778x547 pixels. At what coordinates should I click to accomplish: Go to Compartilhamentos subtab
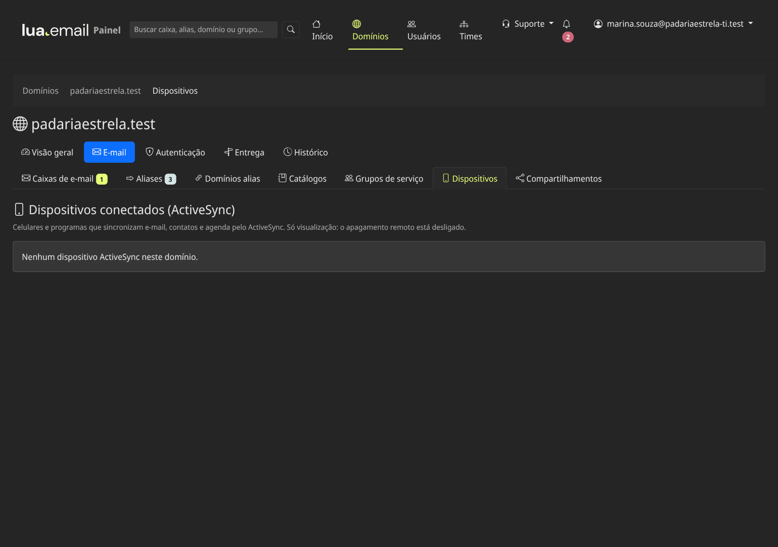tap(559, 179)
